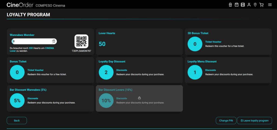Screen dimensions: 277x130
Task: Click the location pin icon
Action: coord(255,5)
